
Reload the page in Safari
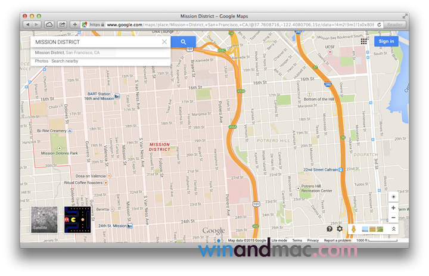pyautogui.click(x=379, y=24)
